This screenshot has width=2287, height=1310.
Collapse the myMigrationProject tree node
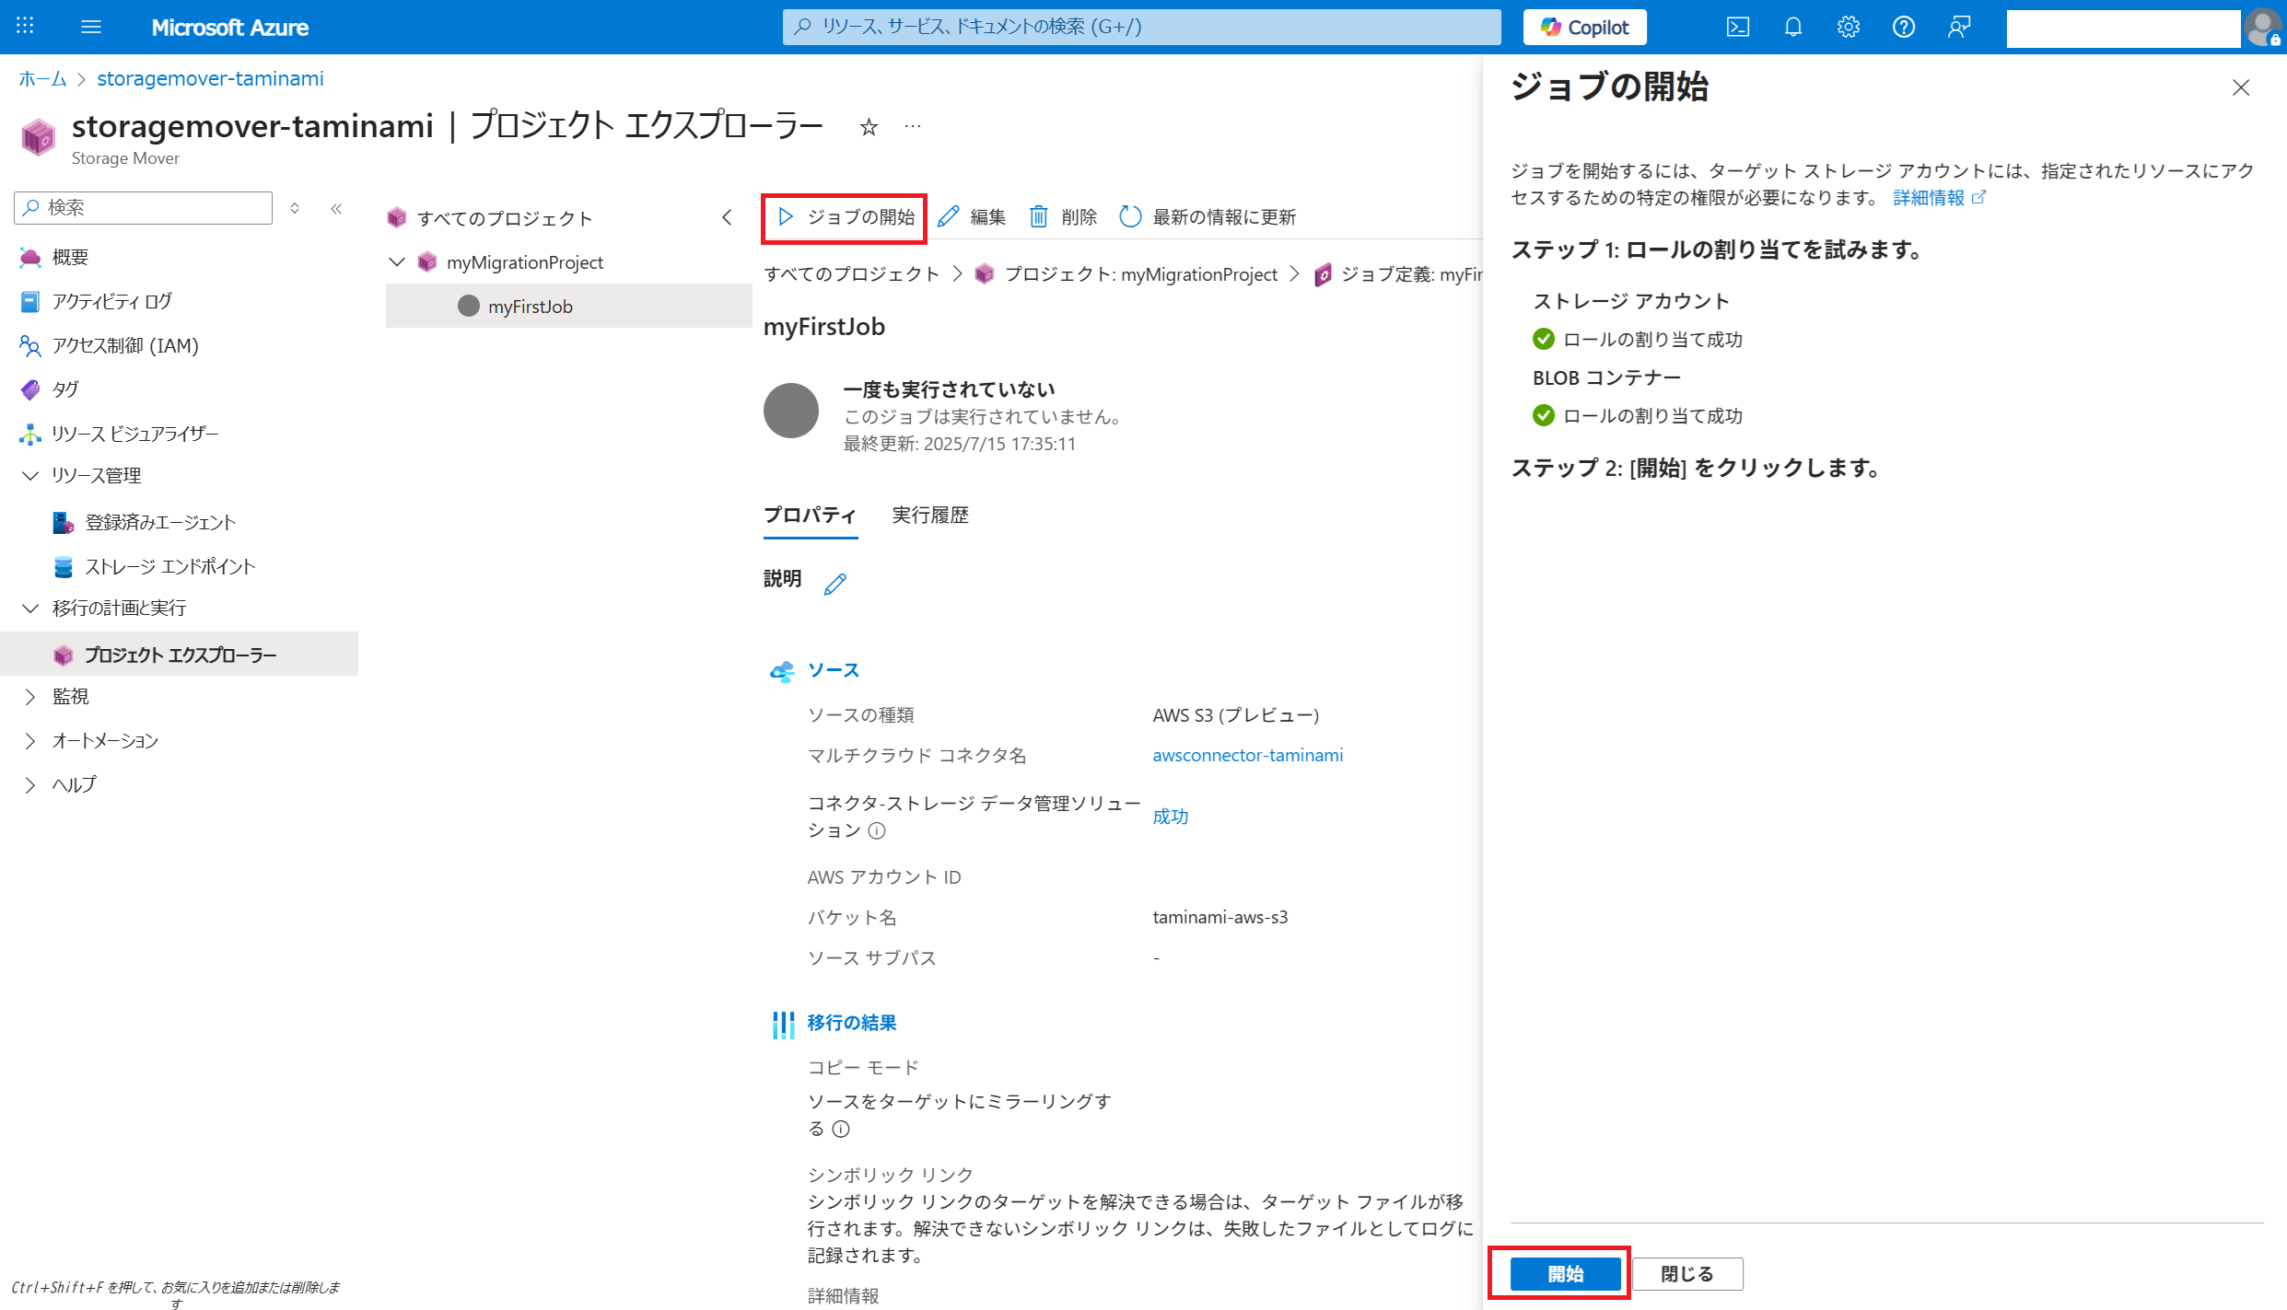click(397, 262)
